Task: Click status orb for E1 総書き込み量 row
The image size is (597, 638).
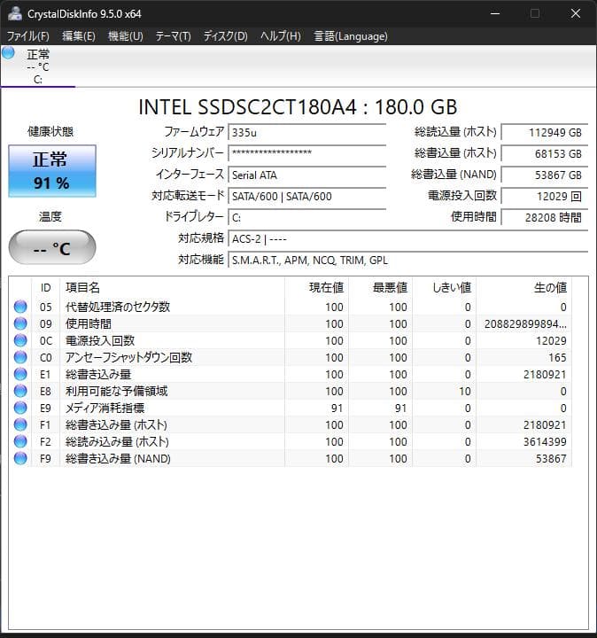Action: 20,374
